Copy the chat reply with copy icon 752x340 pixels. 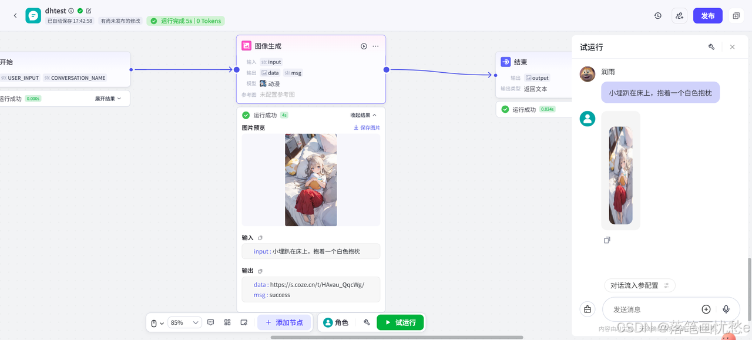point(607,240)
